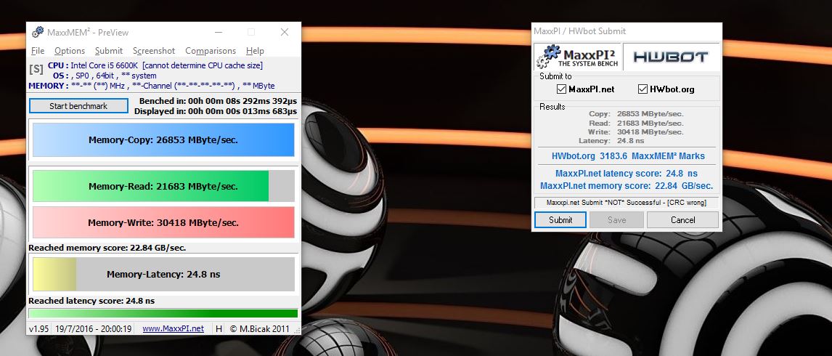
Task: Click the 'Benched in: 00h 00m 08s' timing text
Action: (x=218, y=101)
